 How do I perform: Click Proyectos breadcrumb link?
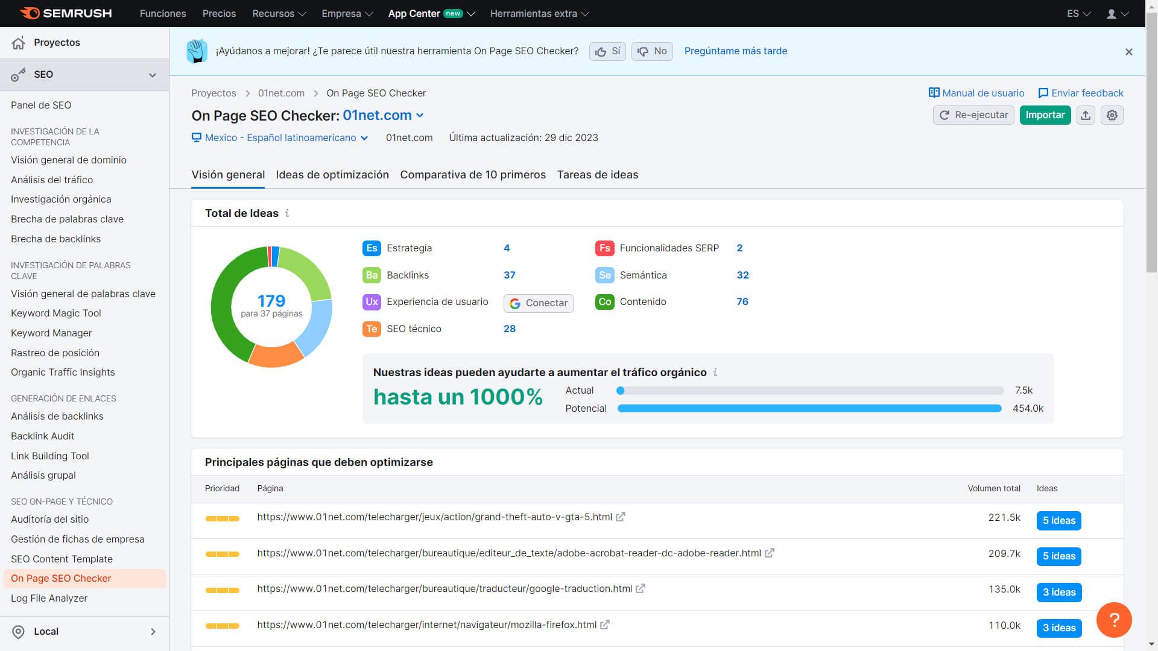214,93
